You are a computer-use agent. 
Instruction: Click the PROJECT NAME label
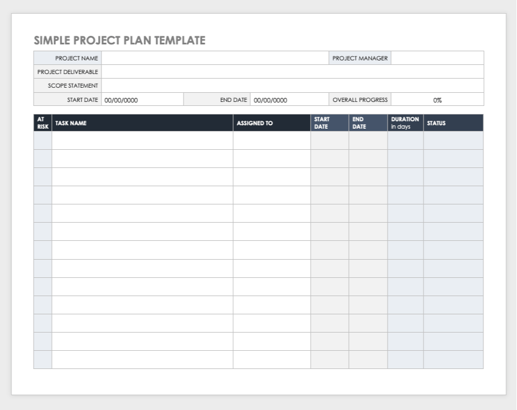(x=77, y=58)
